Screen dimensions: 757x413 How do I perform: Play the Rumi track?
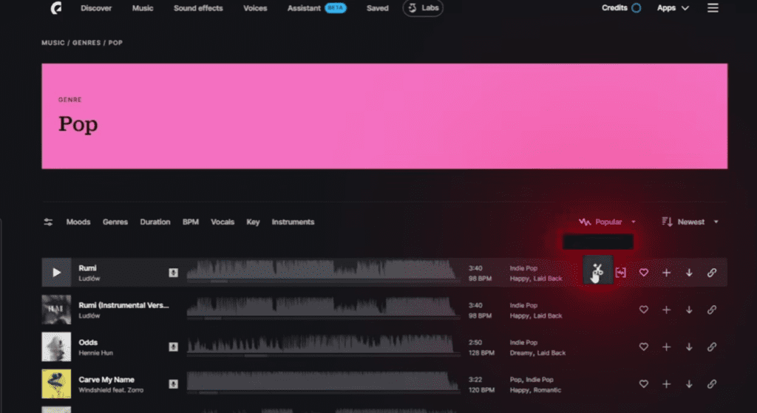(x=56, y=273)
